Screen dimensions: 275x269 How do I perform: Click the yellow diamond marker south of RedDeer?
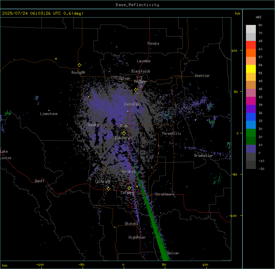[136, 90]
